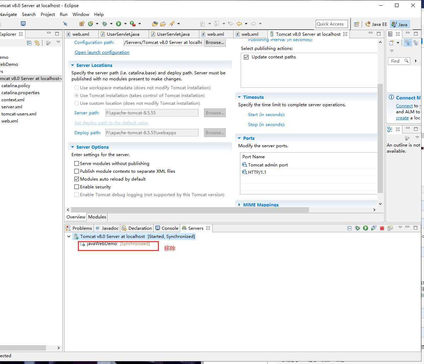Open the Run dropdown arrow in toolbar
Viewport: 424px width, 364px height.
tap(125, 24)
